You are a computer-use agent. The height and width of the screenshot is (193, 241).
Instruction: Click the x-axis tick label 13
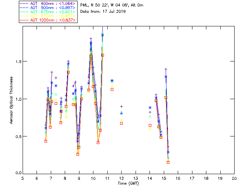coord(136,178)
